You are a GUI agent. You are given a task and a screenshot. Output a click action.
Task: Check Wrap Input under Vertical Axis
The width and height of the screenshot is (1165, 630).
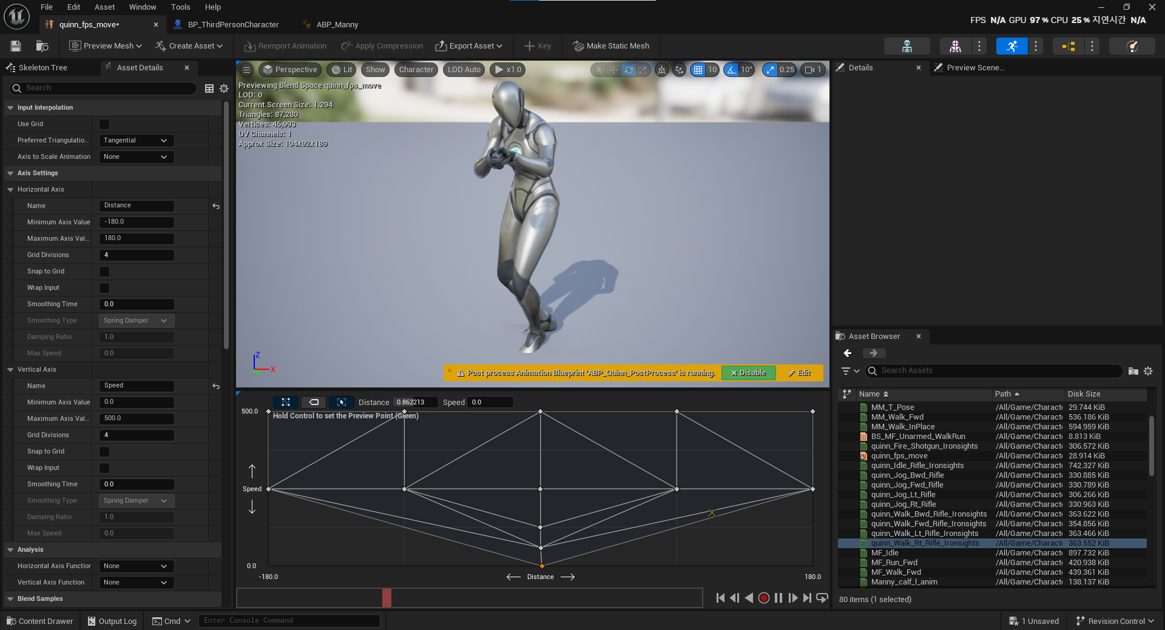pyautogui.click(x=104, y=468)
